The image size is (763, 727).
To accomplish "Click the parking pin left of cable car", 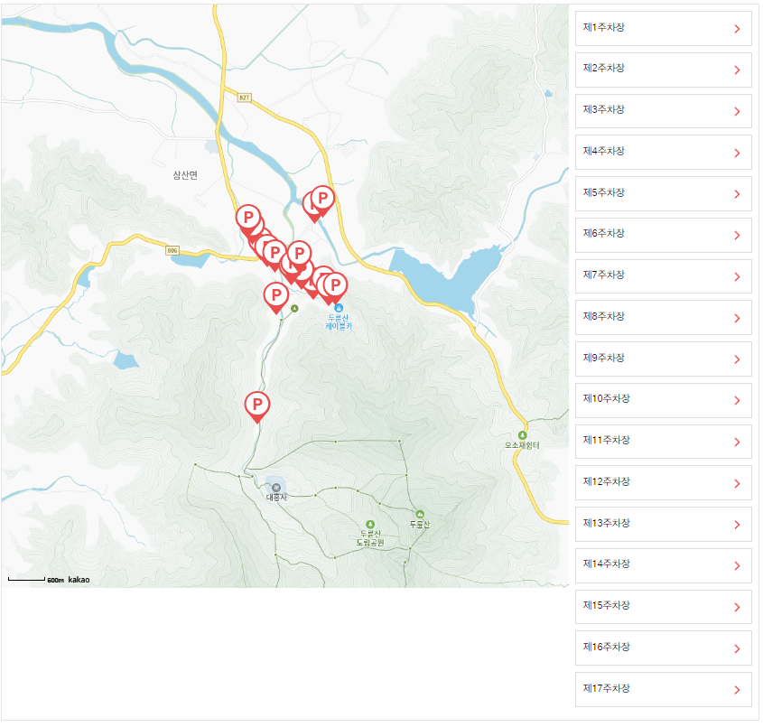I will coord(276,297).
